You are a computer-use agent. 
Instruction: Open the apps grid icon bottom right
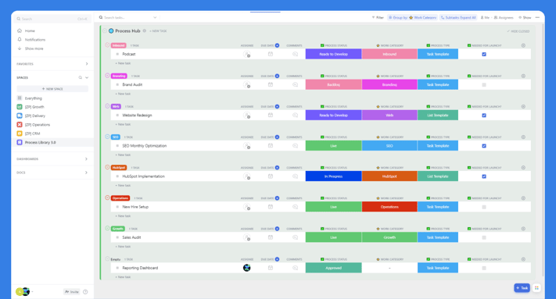coord(536,288)
